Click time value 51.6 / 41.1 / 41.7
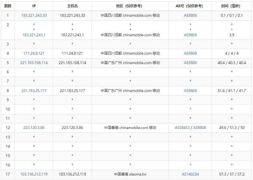 (232, 91)
